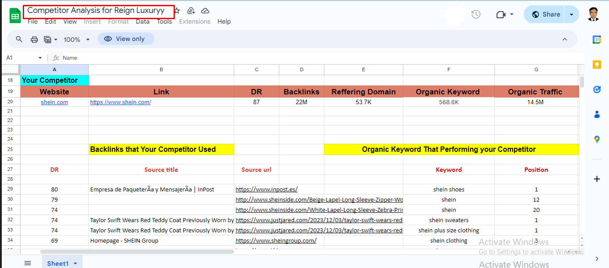Open Google Keep side panel
This screenshot has width=609, height=268.
[597, 65]
